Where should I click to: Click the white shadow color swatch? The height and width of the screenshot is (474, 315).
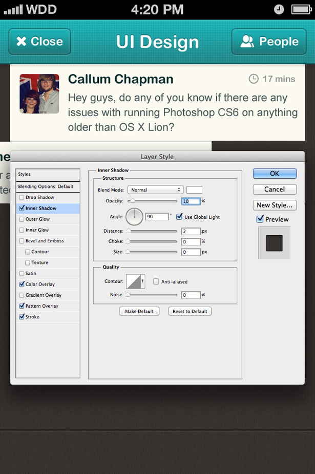coord(194,190)
